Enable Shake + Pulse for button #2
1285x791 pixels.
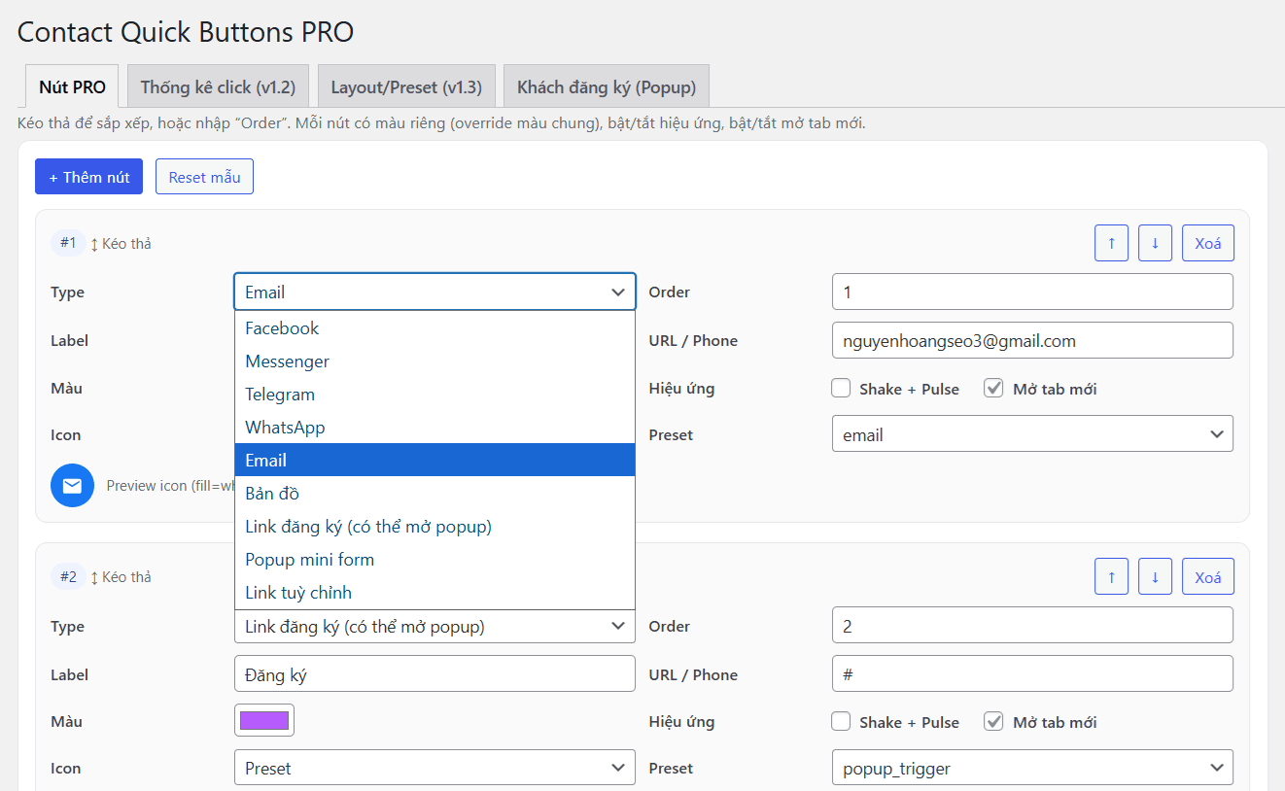point(841,722)
